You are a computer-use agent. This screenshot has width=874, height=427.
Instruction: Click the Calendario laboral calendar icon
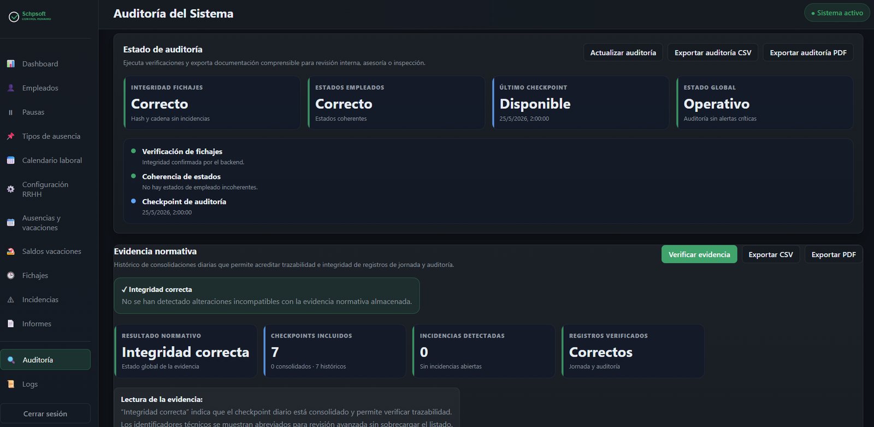[10, 160]
